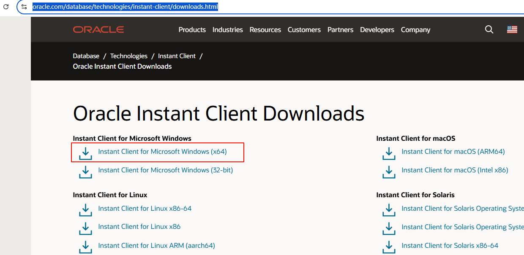Open Instant Client for Microsoft Windows (x64) link
This screenshot has width=524, height=255.
[x=163, y=152]
